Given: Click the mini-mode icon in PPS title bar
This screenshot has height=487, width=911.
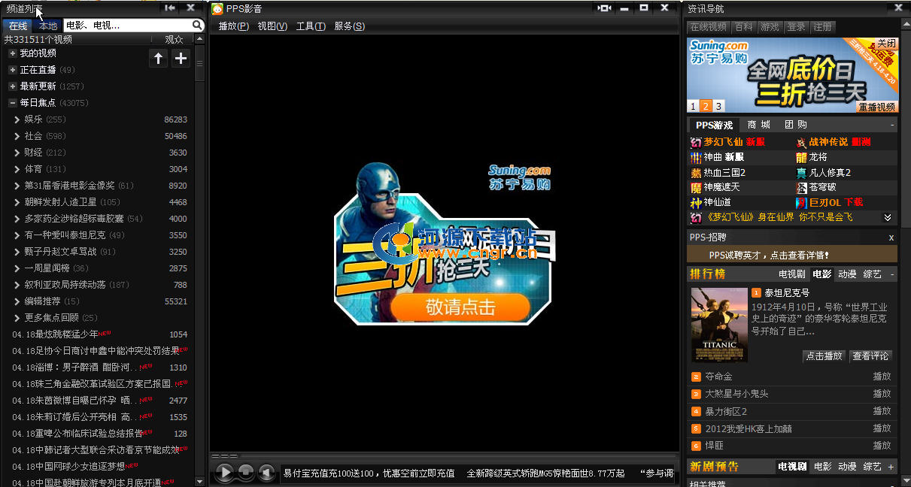Looking at the screenshot, I should click(604, 8).
